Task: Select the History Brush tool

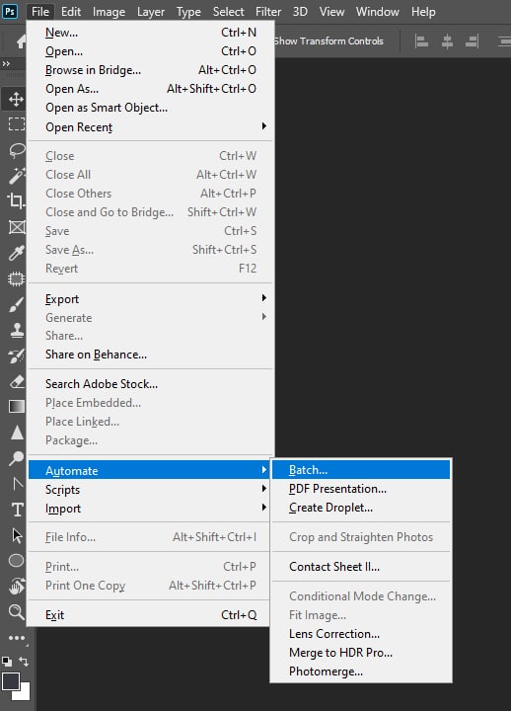Action: (17, 355)
